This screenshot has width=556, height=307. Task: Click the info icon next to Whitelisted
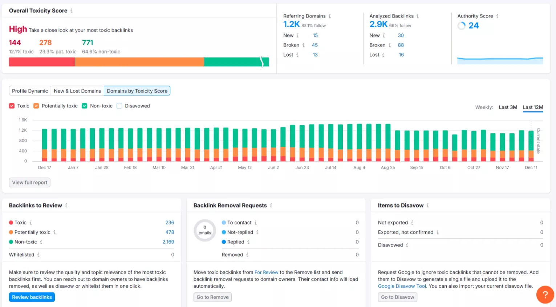tap(38, 255)
